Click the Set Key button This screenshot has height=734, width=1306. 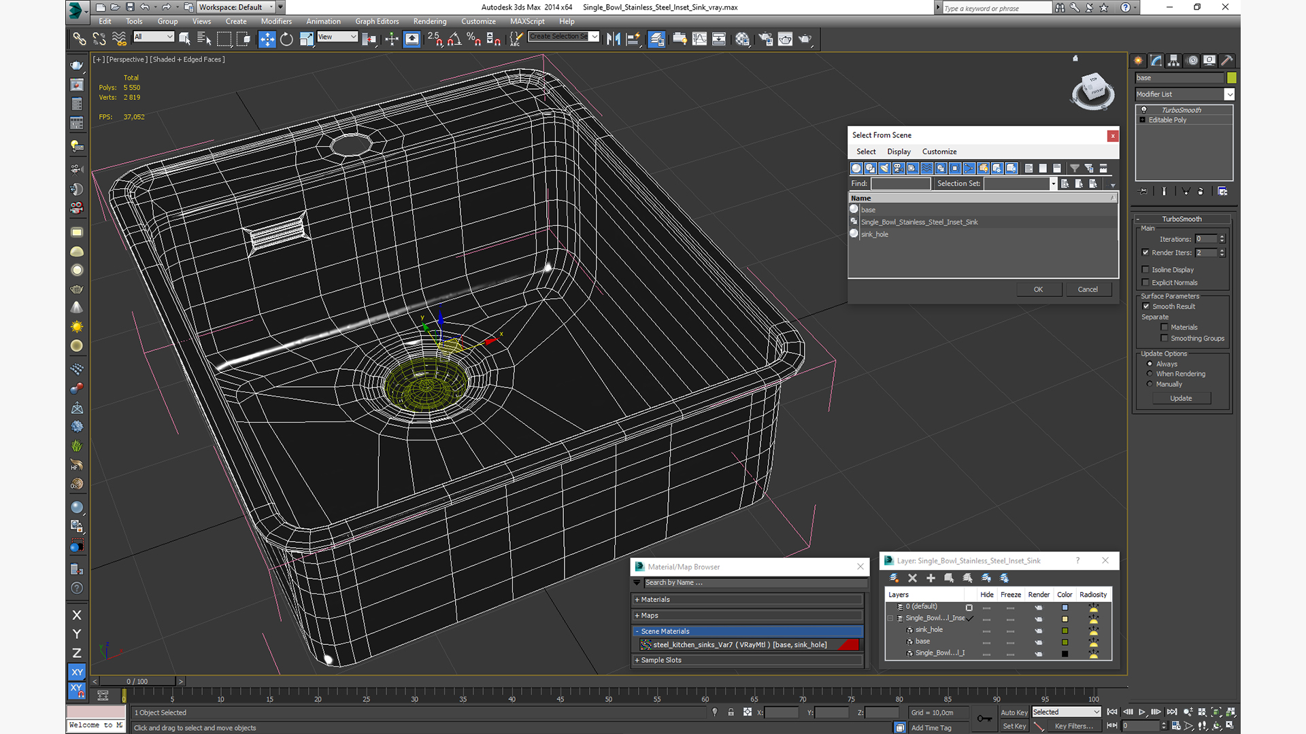(1014, 726)
